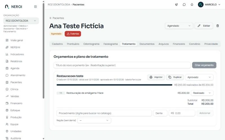Switch to the Documentos tab

[x=147, y=44]
